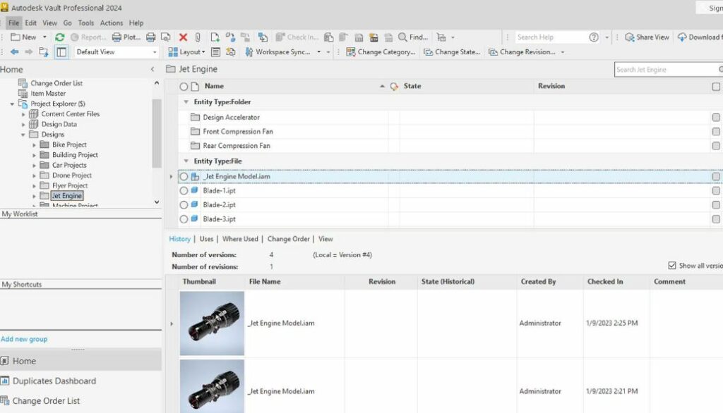The image size is (723, 413).
Task: Select radio circle for Blade-2.ipt
Action: 184,205
